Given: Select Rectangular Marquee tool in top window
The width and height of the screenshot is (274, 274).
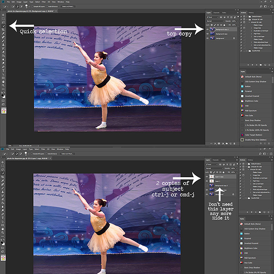Looking at the screenshot, I should pos(3,19).
